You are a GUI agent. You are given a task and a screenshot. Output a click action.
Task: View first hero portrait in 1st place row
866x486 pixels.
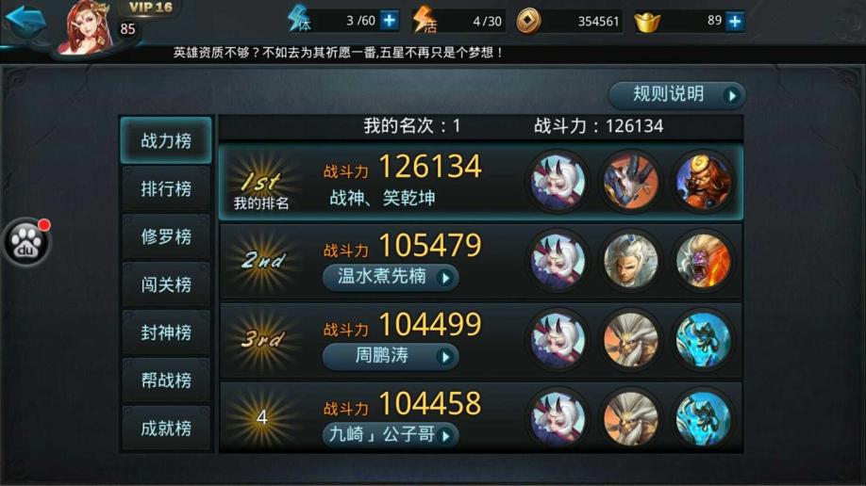pos(558,182)
